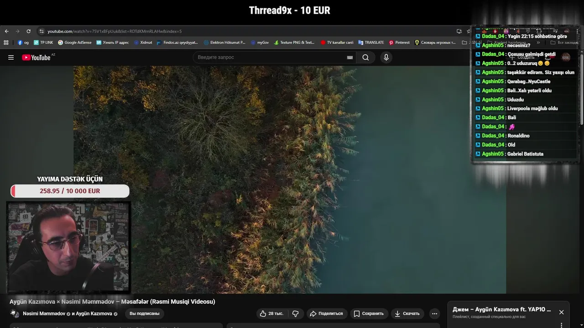Open more actions three-dot menu below video
The width and height of the screenshot is (584, 328).
pyautogui.click(x=434, y=313)
